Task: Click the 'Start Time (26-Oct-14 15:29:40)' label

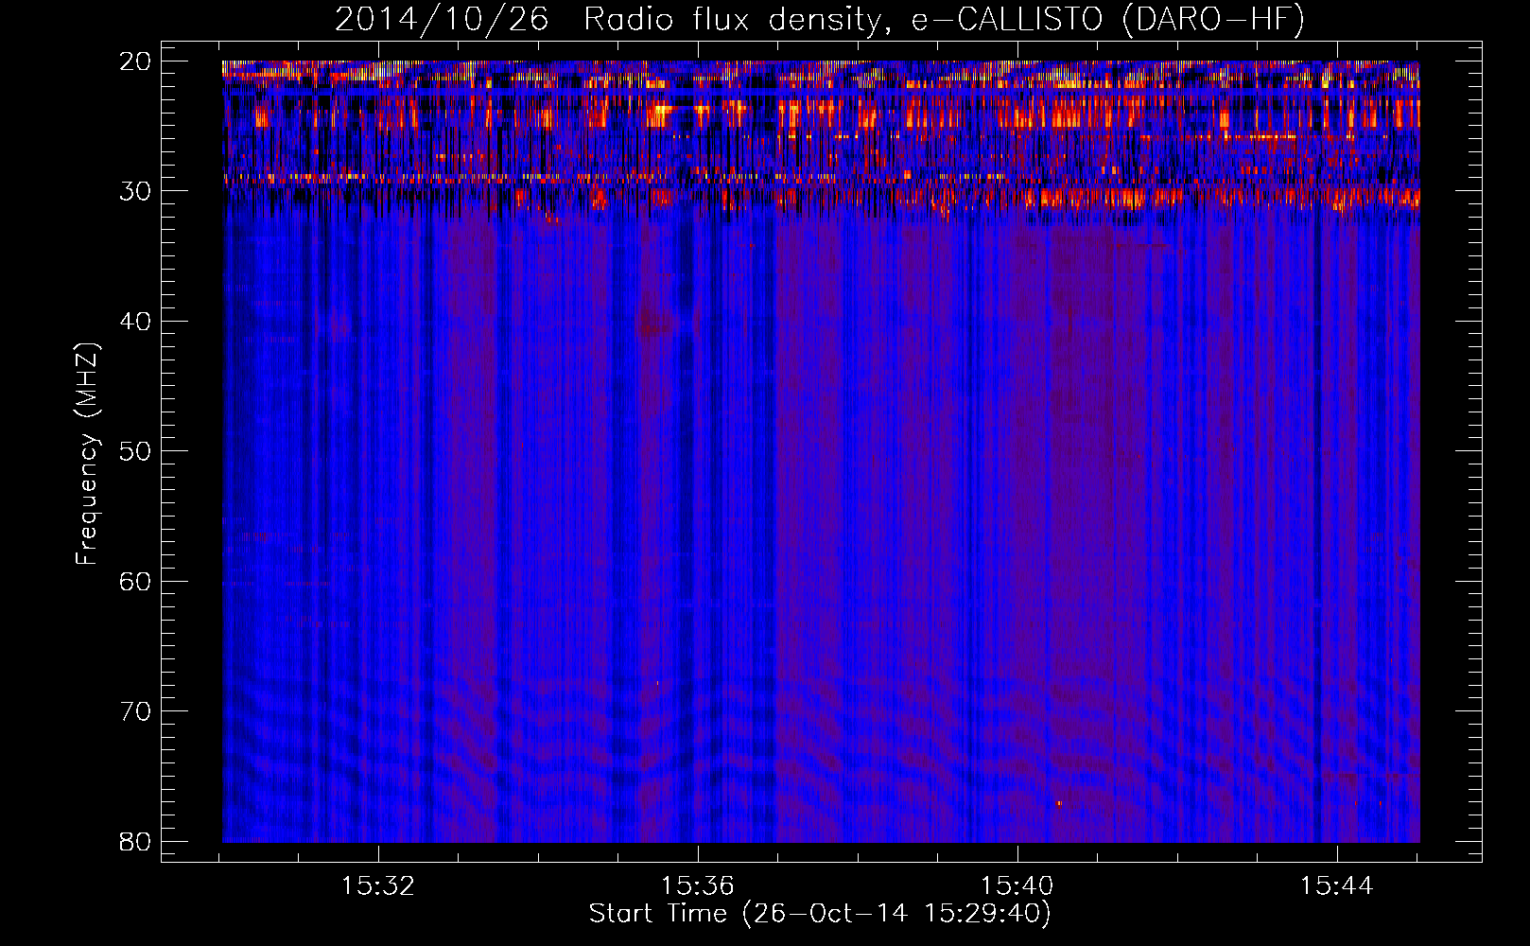Action: click(820, 914)
